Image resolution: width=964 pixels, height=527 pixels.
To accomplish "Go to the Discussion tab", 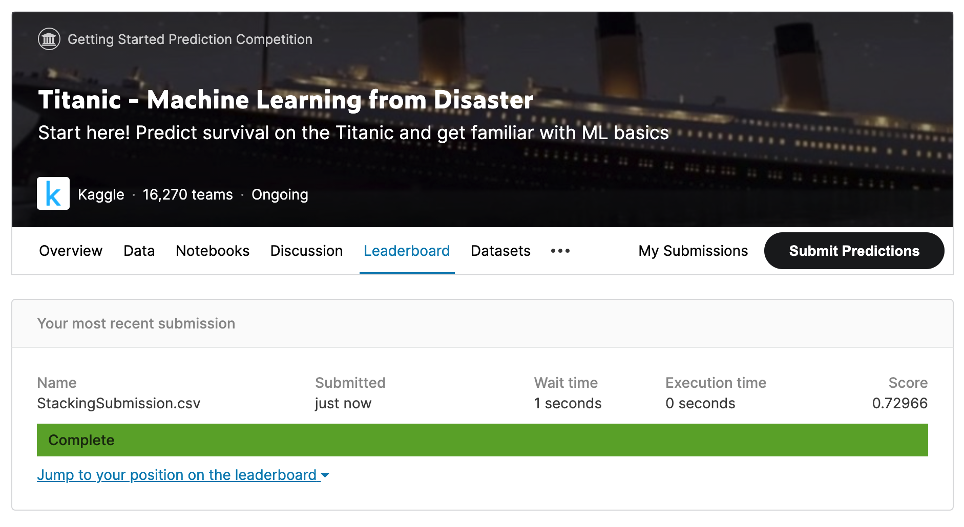I will [x=306, y=251].
